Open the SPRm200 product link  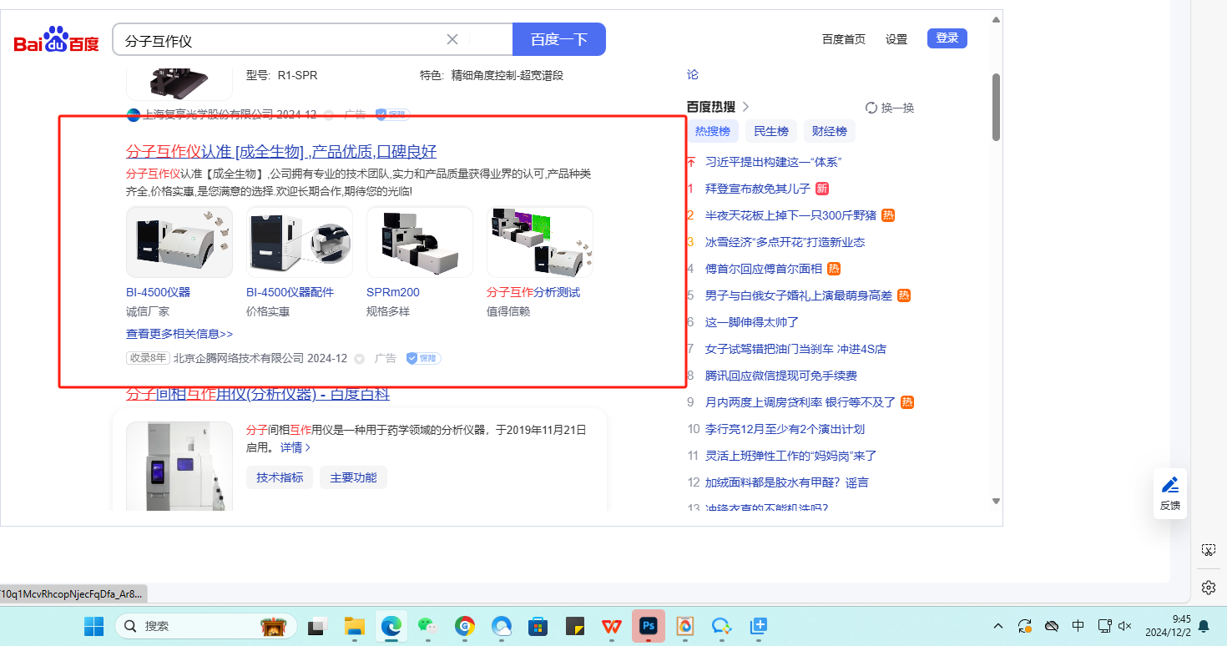pos(393,292)
